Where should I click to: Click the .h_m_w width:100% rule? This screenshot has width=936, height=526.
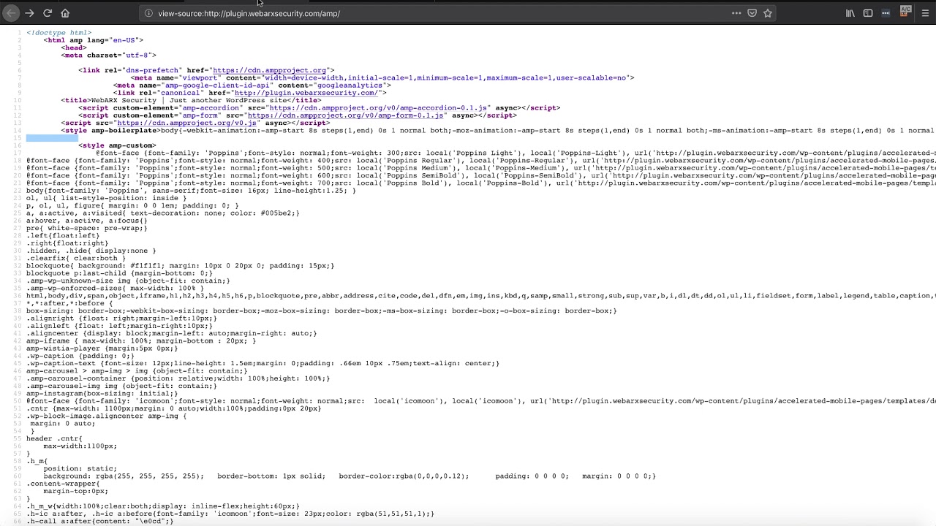(162, 506)
